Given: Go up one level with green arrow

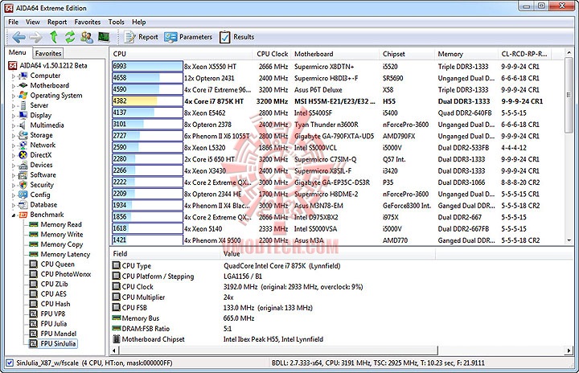Looking at the screenshot, I should point(54,37).
